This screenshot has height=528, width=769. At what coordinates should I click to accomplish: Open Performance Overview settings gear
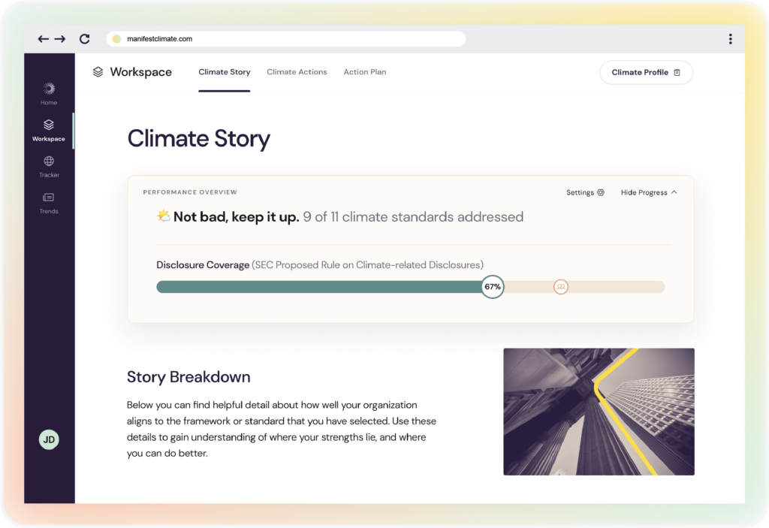coord(602,192)
